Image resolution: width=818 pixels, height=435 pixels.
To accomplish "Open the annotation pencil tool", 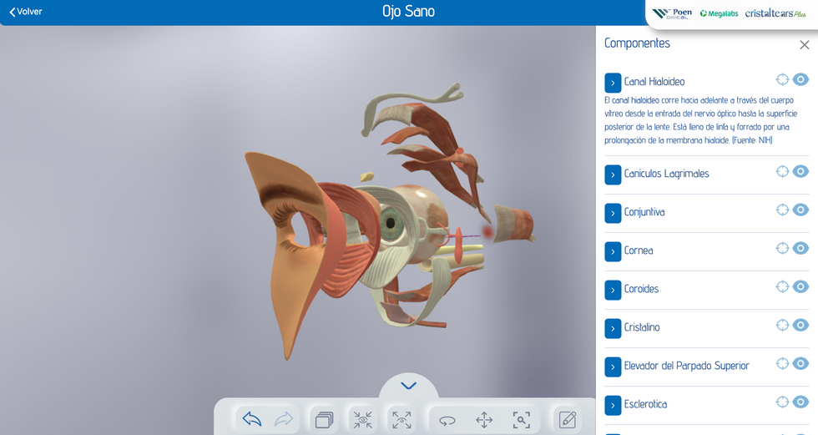I will [568, 419].
